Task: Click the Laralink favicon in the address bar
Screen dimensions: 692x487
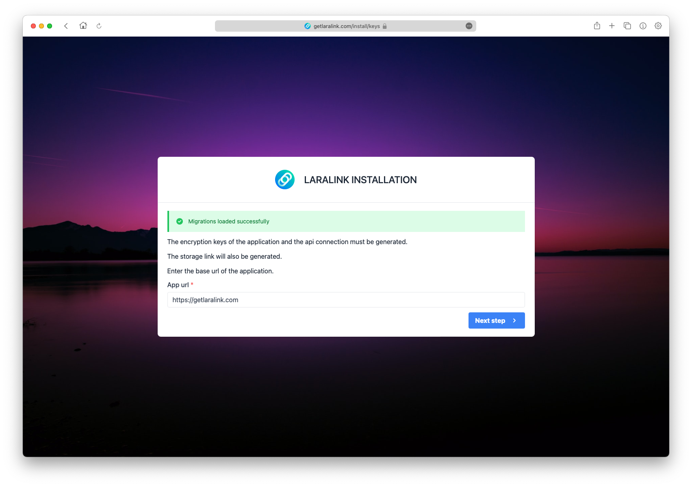Action: (x=308, y=26)
